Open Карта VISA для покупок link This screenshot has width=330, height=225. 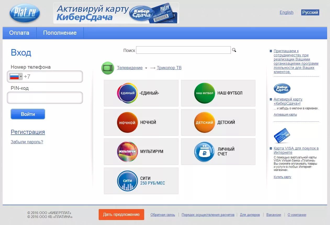pos(296,150)
